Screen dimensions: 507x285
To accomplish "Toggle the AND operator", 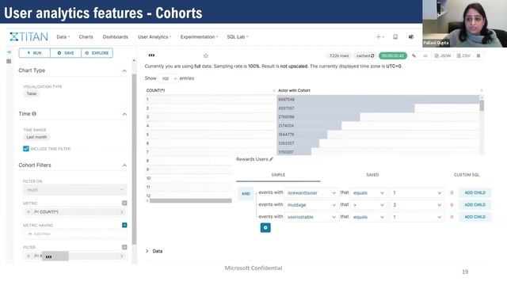I will tap(246, 193).
